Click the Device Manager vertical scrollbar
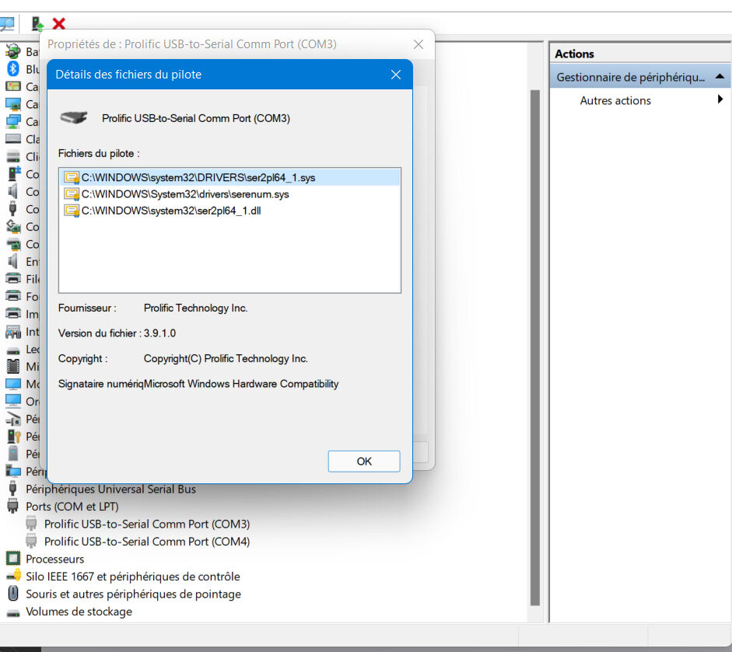This screenshot has width=732, height=652. pos(535,348)
